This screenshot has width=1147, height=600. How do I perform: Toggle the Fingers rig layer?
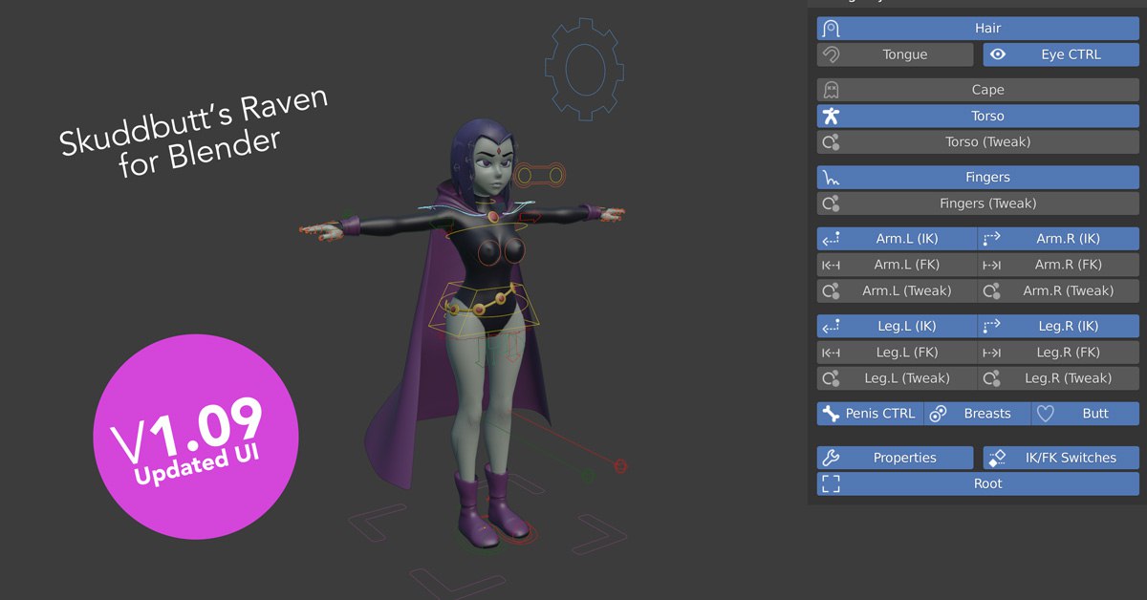(x=978, y=177)
